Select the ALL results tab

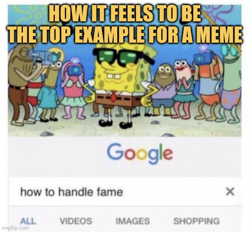tap(28, 221)
